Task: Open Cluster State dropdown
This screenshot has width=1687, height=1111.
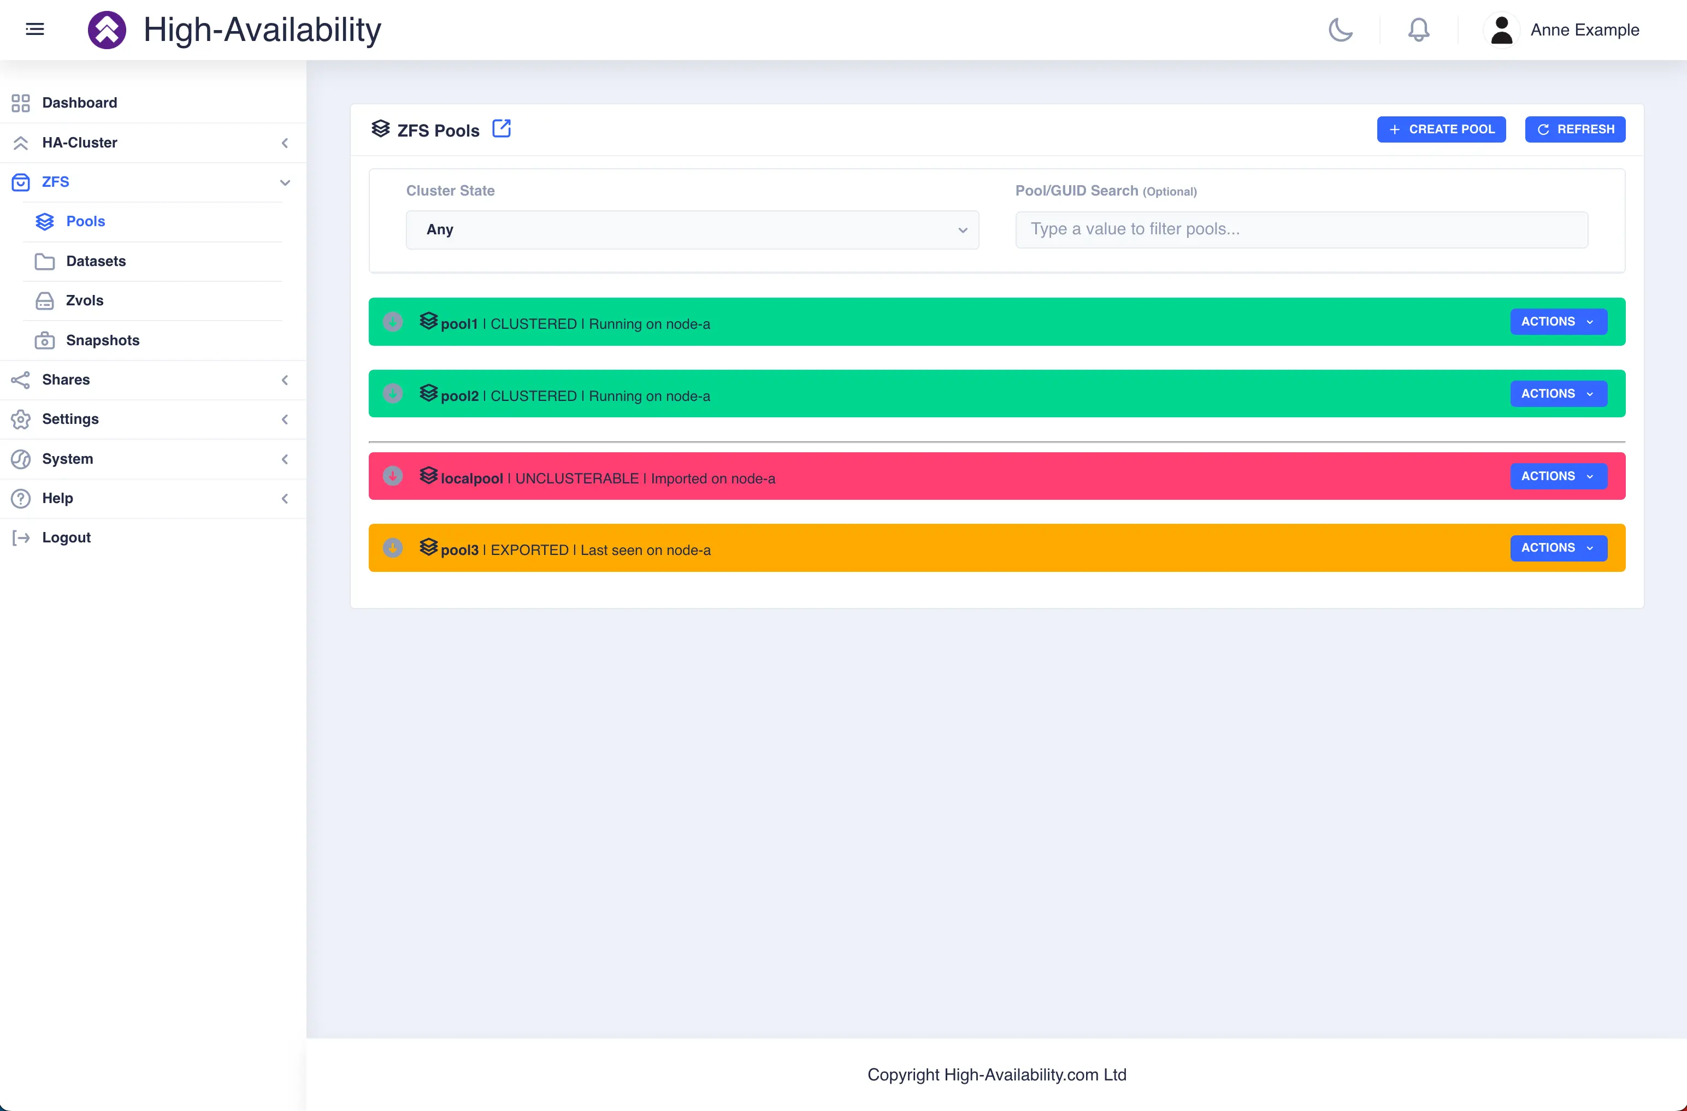Action: point(692,229)
